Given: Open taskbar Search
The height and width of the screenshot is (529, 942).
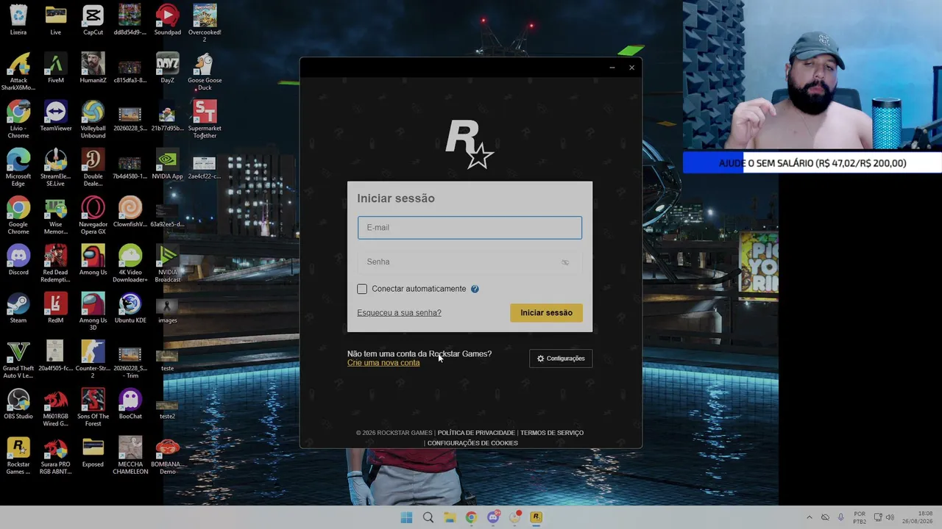Looking at the screenshot, I should pos(428,517).
